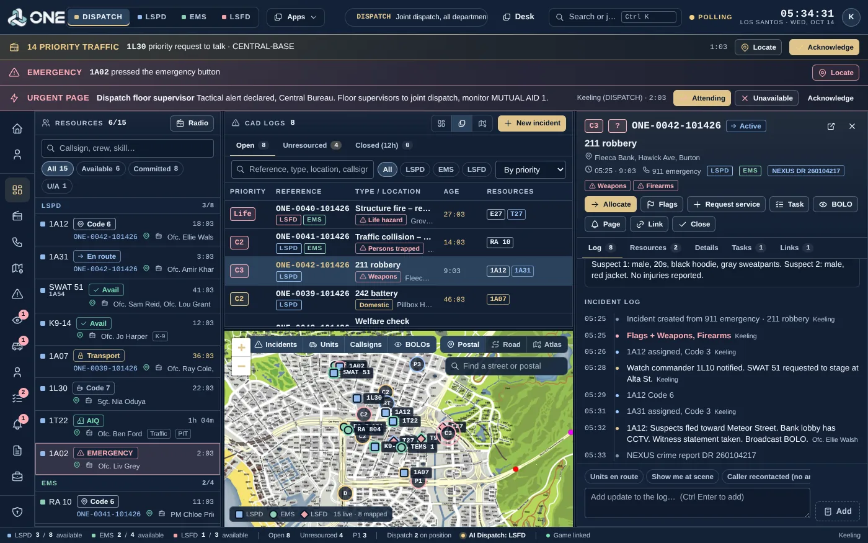The image size is (868, 543).
Task: Open the vehicle icon in left sidebar
Action: (x=17, y=346)
